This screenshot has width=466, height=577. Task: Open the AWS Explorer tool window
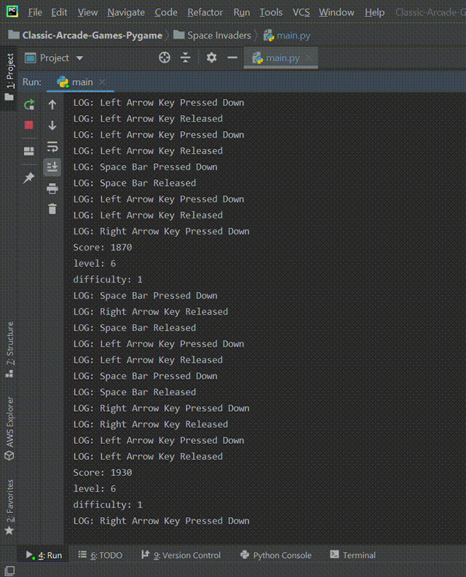coord(9,428)
